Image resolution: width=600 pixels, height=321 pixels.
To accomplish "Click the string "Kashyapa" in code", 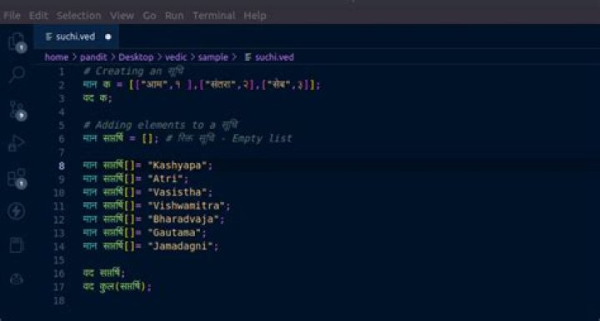I will [x=177, y=165].
